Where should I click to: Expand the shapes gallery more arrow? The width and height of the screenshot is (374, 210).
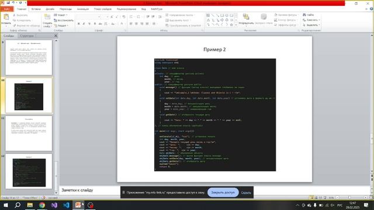[236, 24]
